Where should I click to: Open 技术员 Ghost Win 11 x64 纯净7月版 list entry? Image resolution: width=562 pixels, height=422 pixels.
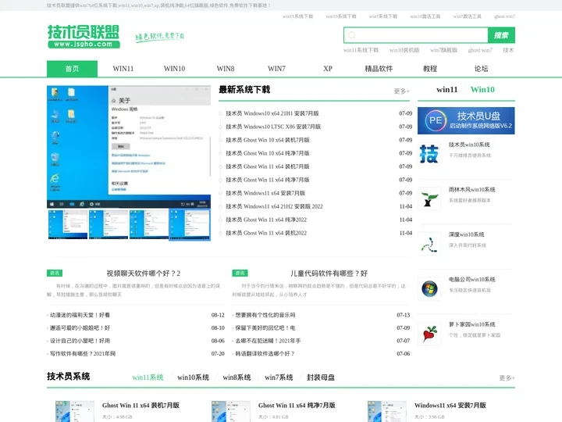coord(268,180)
